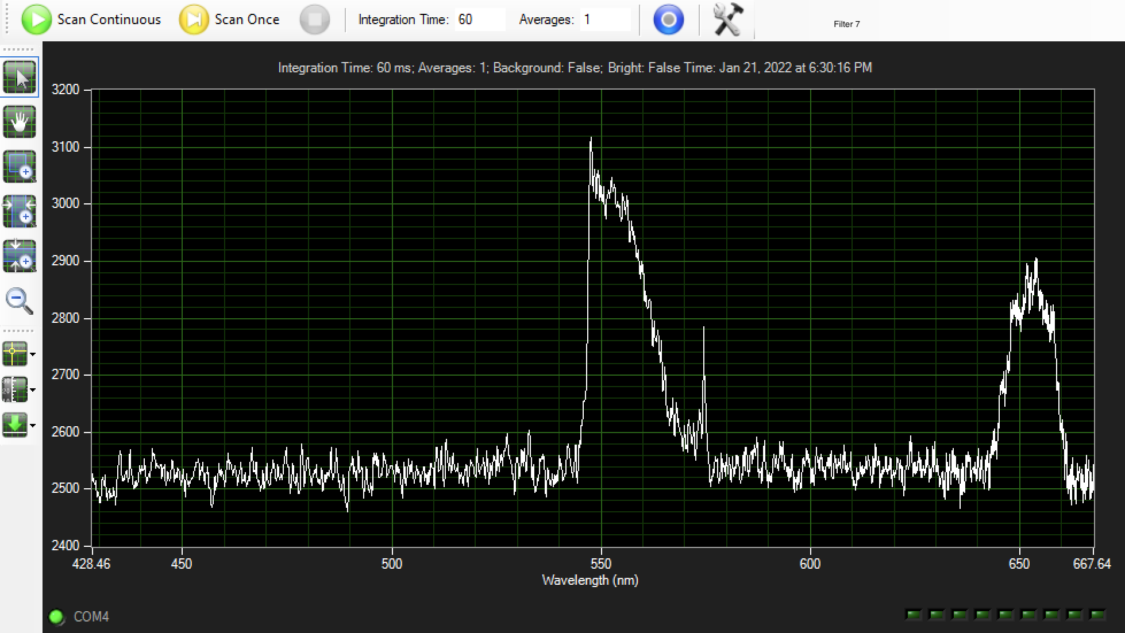Click the 667.64 x-axis end value
Image resolution: width=1125 pixels, height=633 pixels.
[x=1092, y=564]
